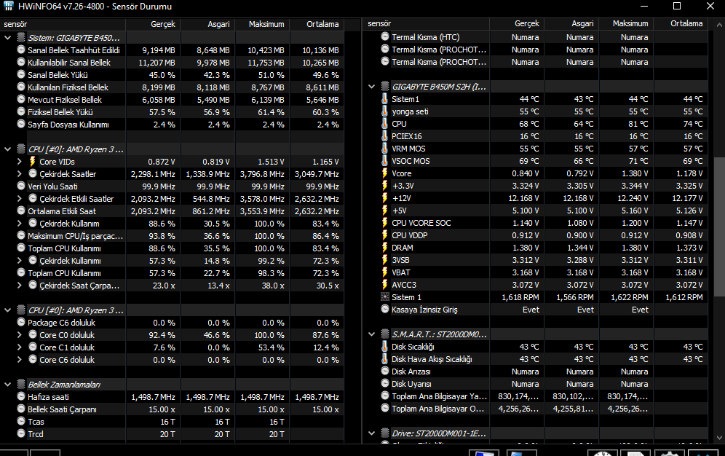
Task: Click the circle icon next to Tcas
Action: pos(21,421)
